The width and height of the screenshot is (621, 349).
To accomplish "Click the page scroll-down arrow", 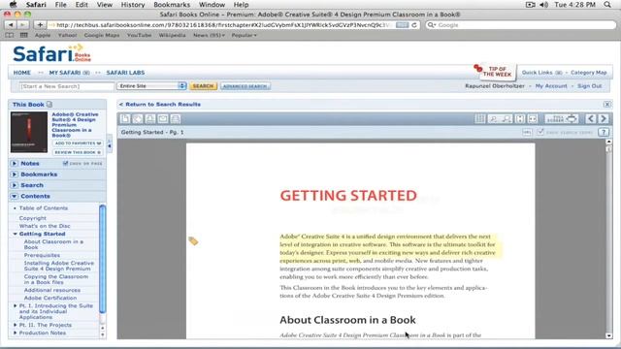I will [x=608, y=335].
